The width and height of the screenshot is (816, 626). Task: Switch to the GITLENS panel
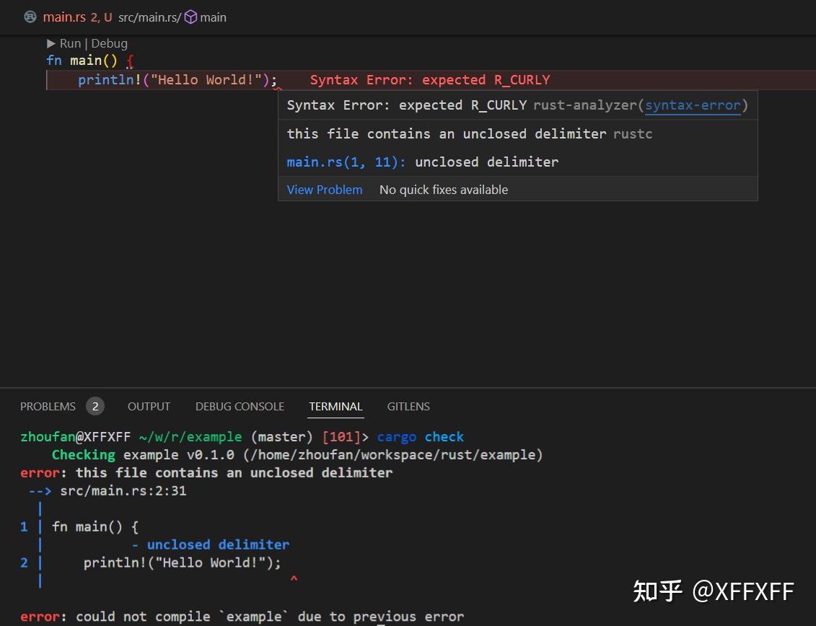pyautogui.click(x=408, y=406)
